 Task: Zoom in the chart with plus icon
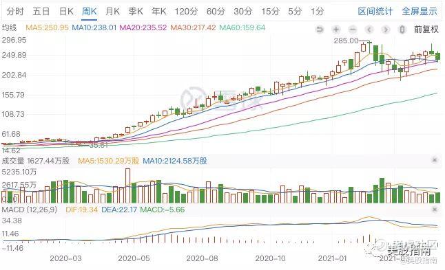click(x=336, y=30)
